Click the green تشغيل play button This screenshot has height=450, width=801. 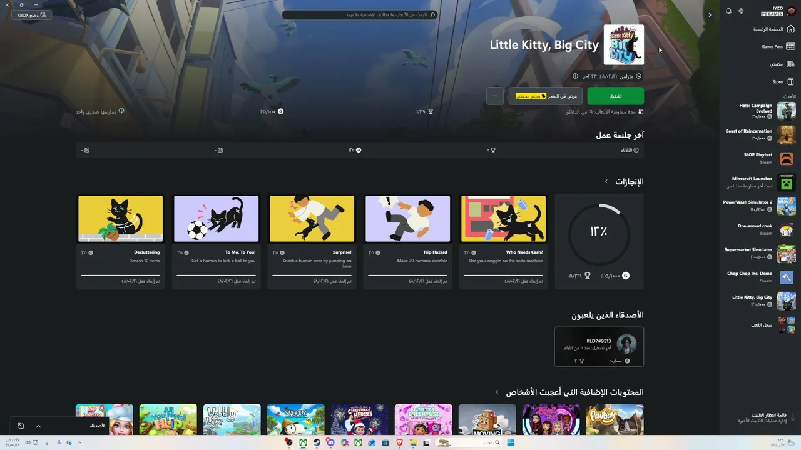pyautogui.click(x=616, y=96)
